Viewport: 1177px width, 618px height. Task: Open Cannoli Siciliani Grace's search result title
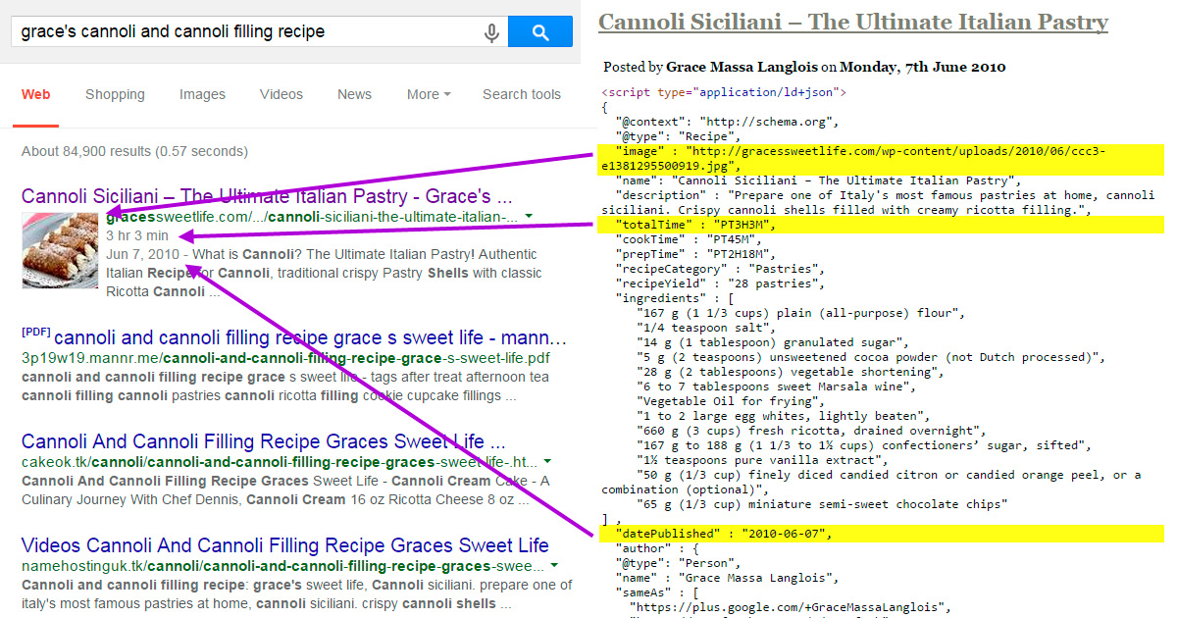tap(267, 196)
